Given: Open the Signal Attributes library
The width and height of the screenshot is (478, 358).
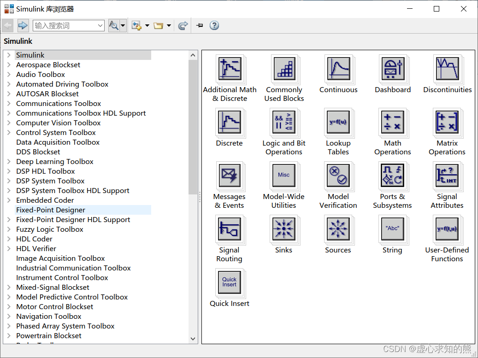Looking at the screenshot, I should [447, 176].
